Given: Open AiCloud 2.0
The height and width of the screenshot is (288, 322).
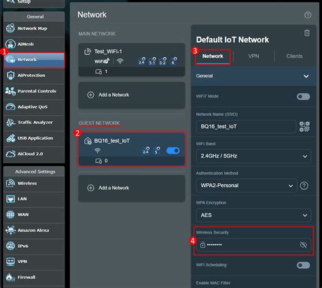Looking at the screenshot, I should coord(34,154).
